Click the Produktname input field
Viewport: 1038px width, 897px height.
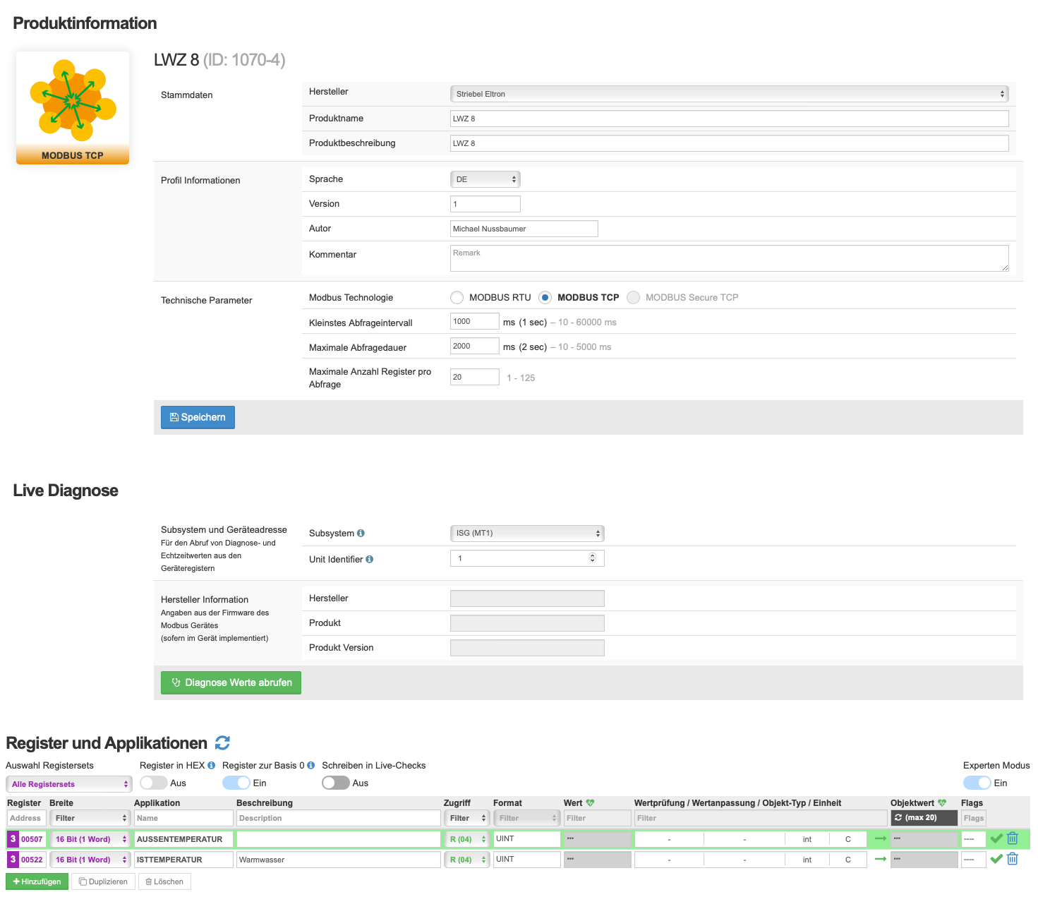pyautogui.click(x=730, y=119)
